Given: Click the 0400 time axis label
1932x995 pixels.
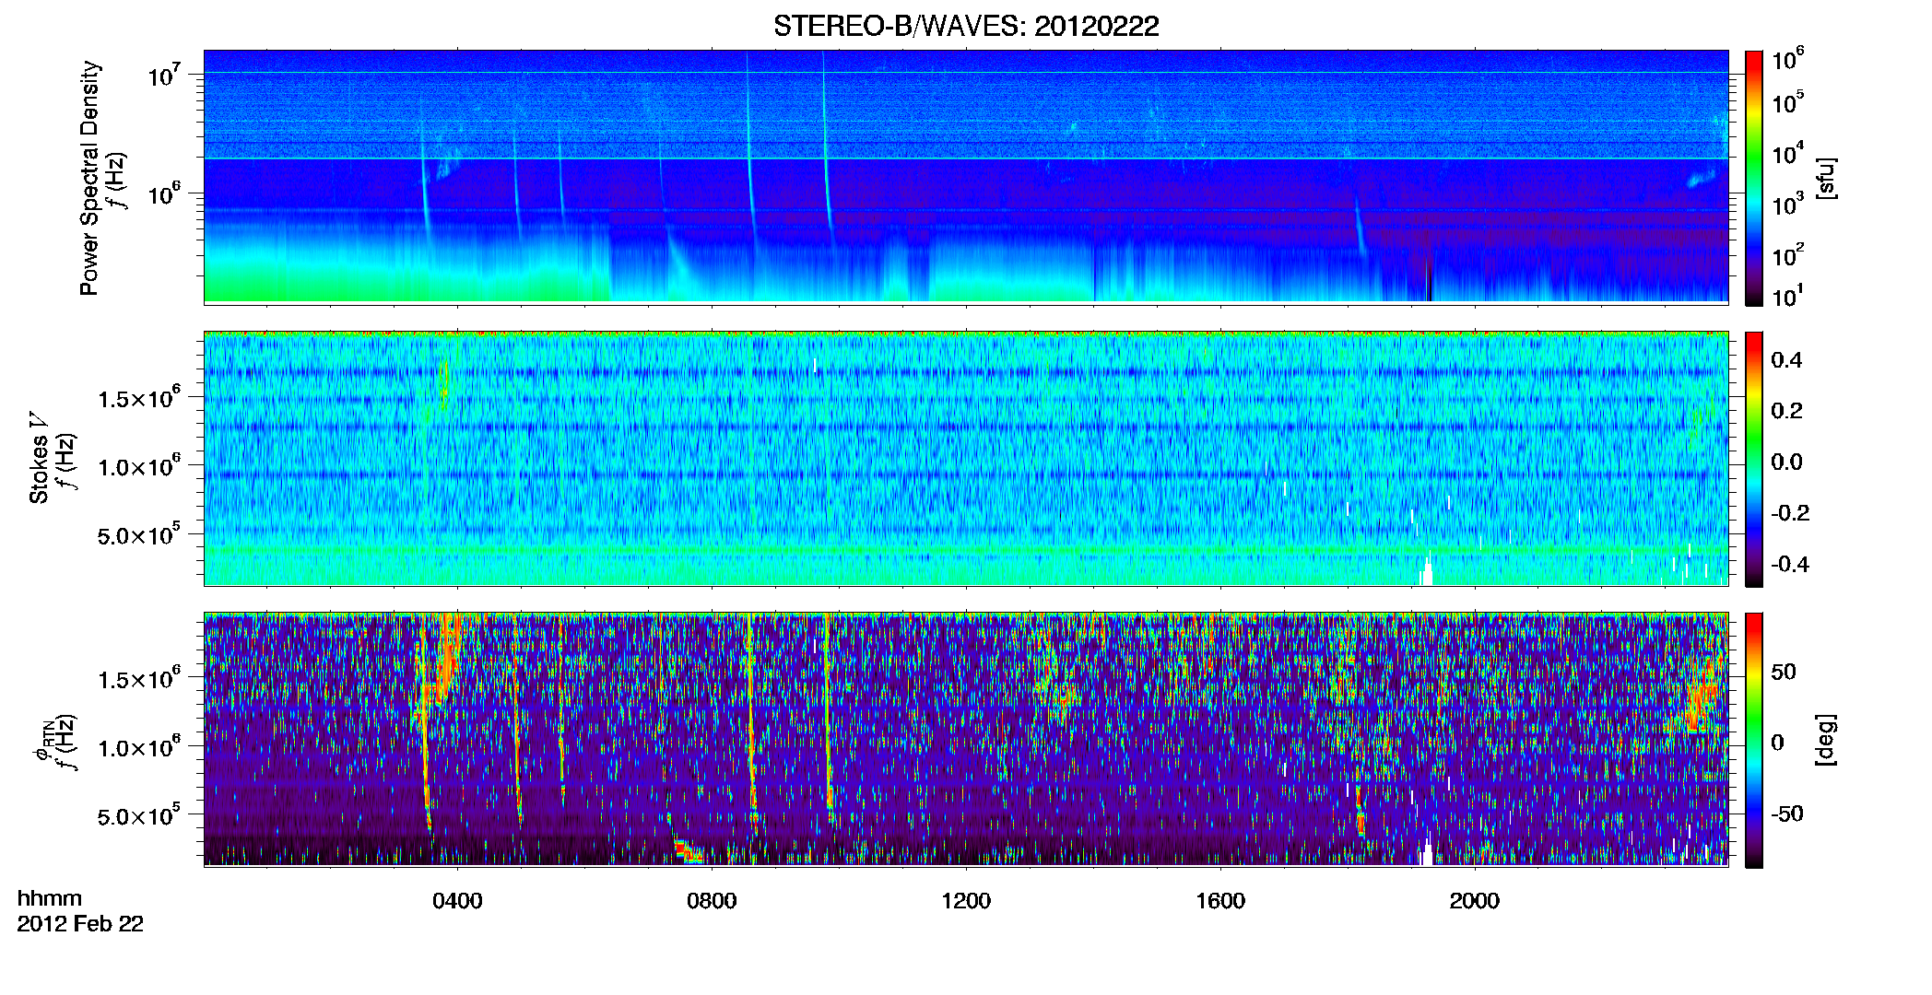Looking at the screenshot, I should 457,901.
